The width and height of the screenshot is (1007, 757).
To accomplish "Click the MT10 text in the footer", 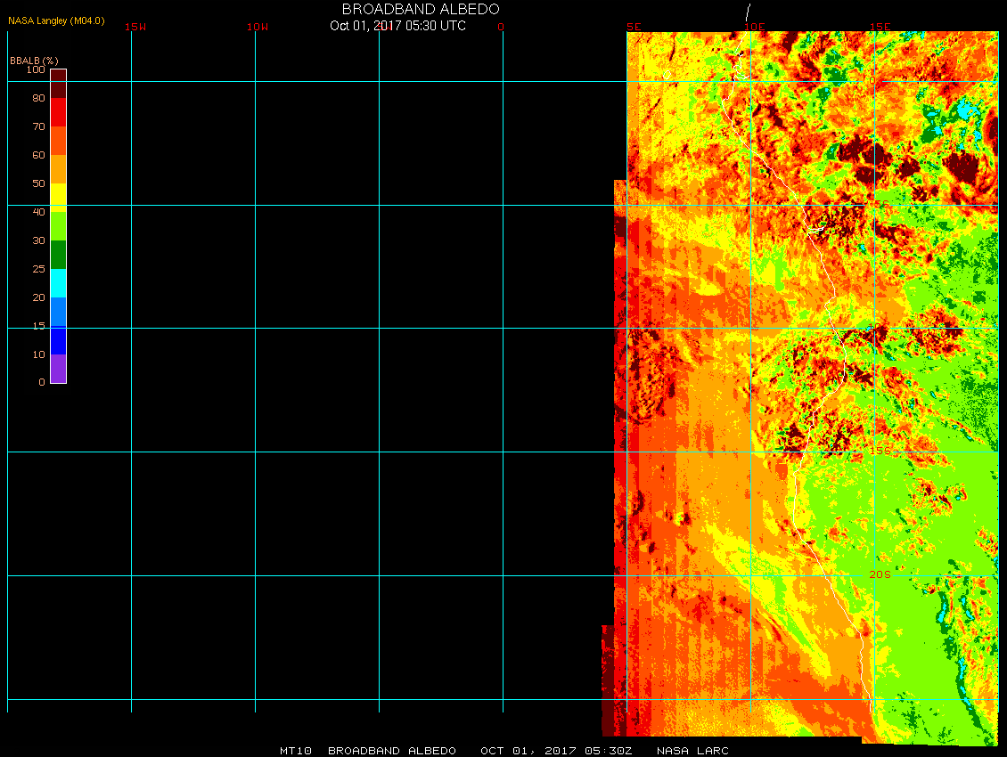I will (295, 751).
